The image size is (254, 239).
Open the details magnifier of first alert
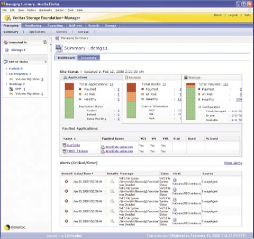click(112, 181)
